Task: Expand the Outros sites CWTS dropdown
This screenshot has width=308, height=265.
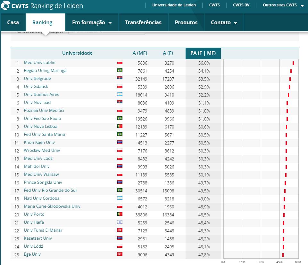Action: coord(283,5)
